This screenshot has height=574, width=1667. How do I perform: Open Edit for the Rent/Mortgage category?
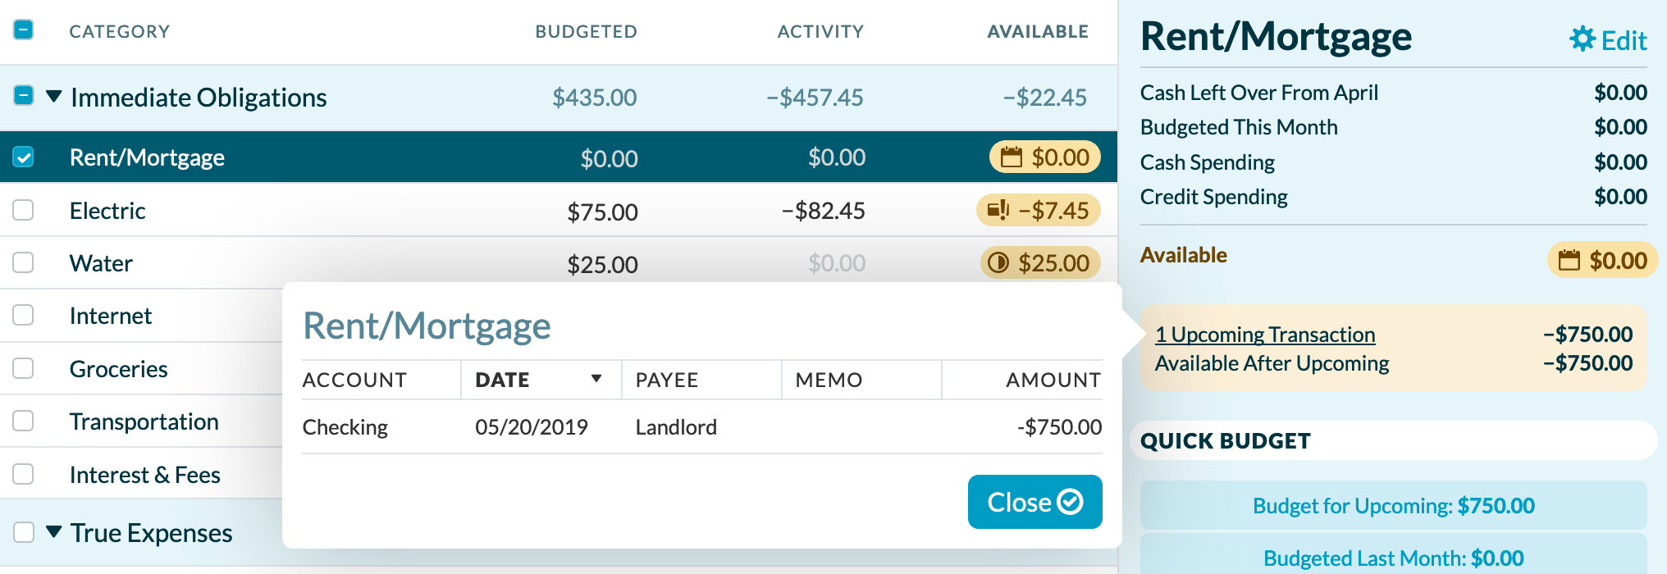(x=1625, y=39)
